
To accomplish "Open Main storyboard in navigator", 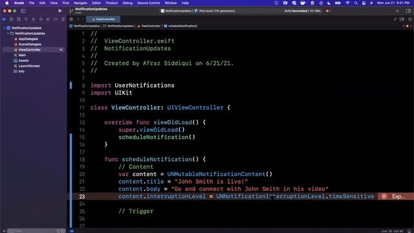I will pos(22,55).
